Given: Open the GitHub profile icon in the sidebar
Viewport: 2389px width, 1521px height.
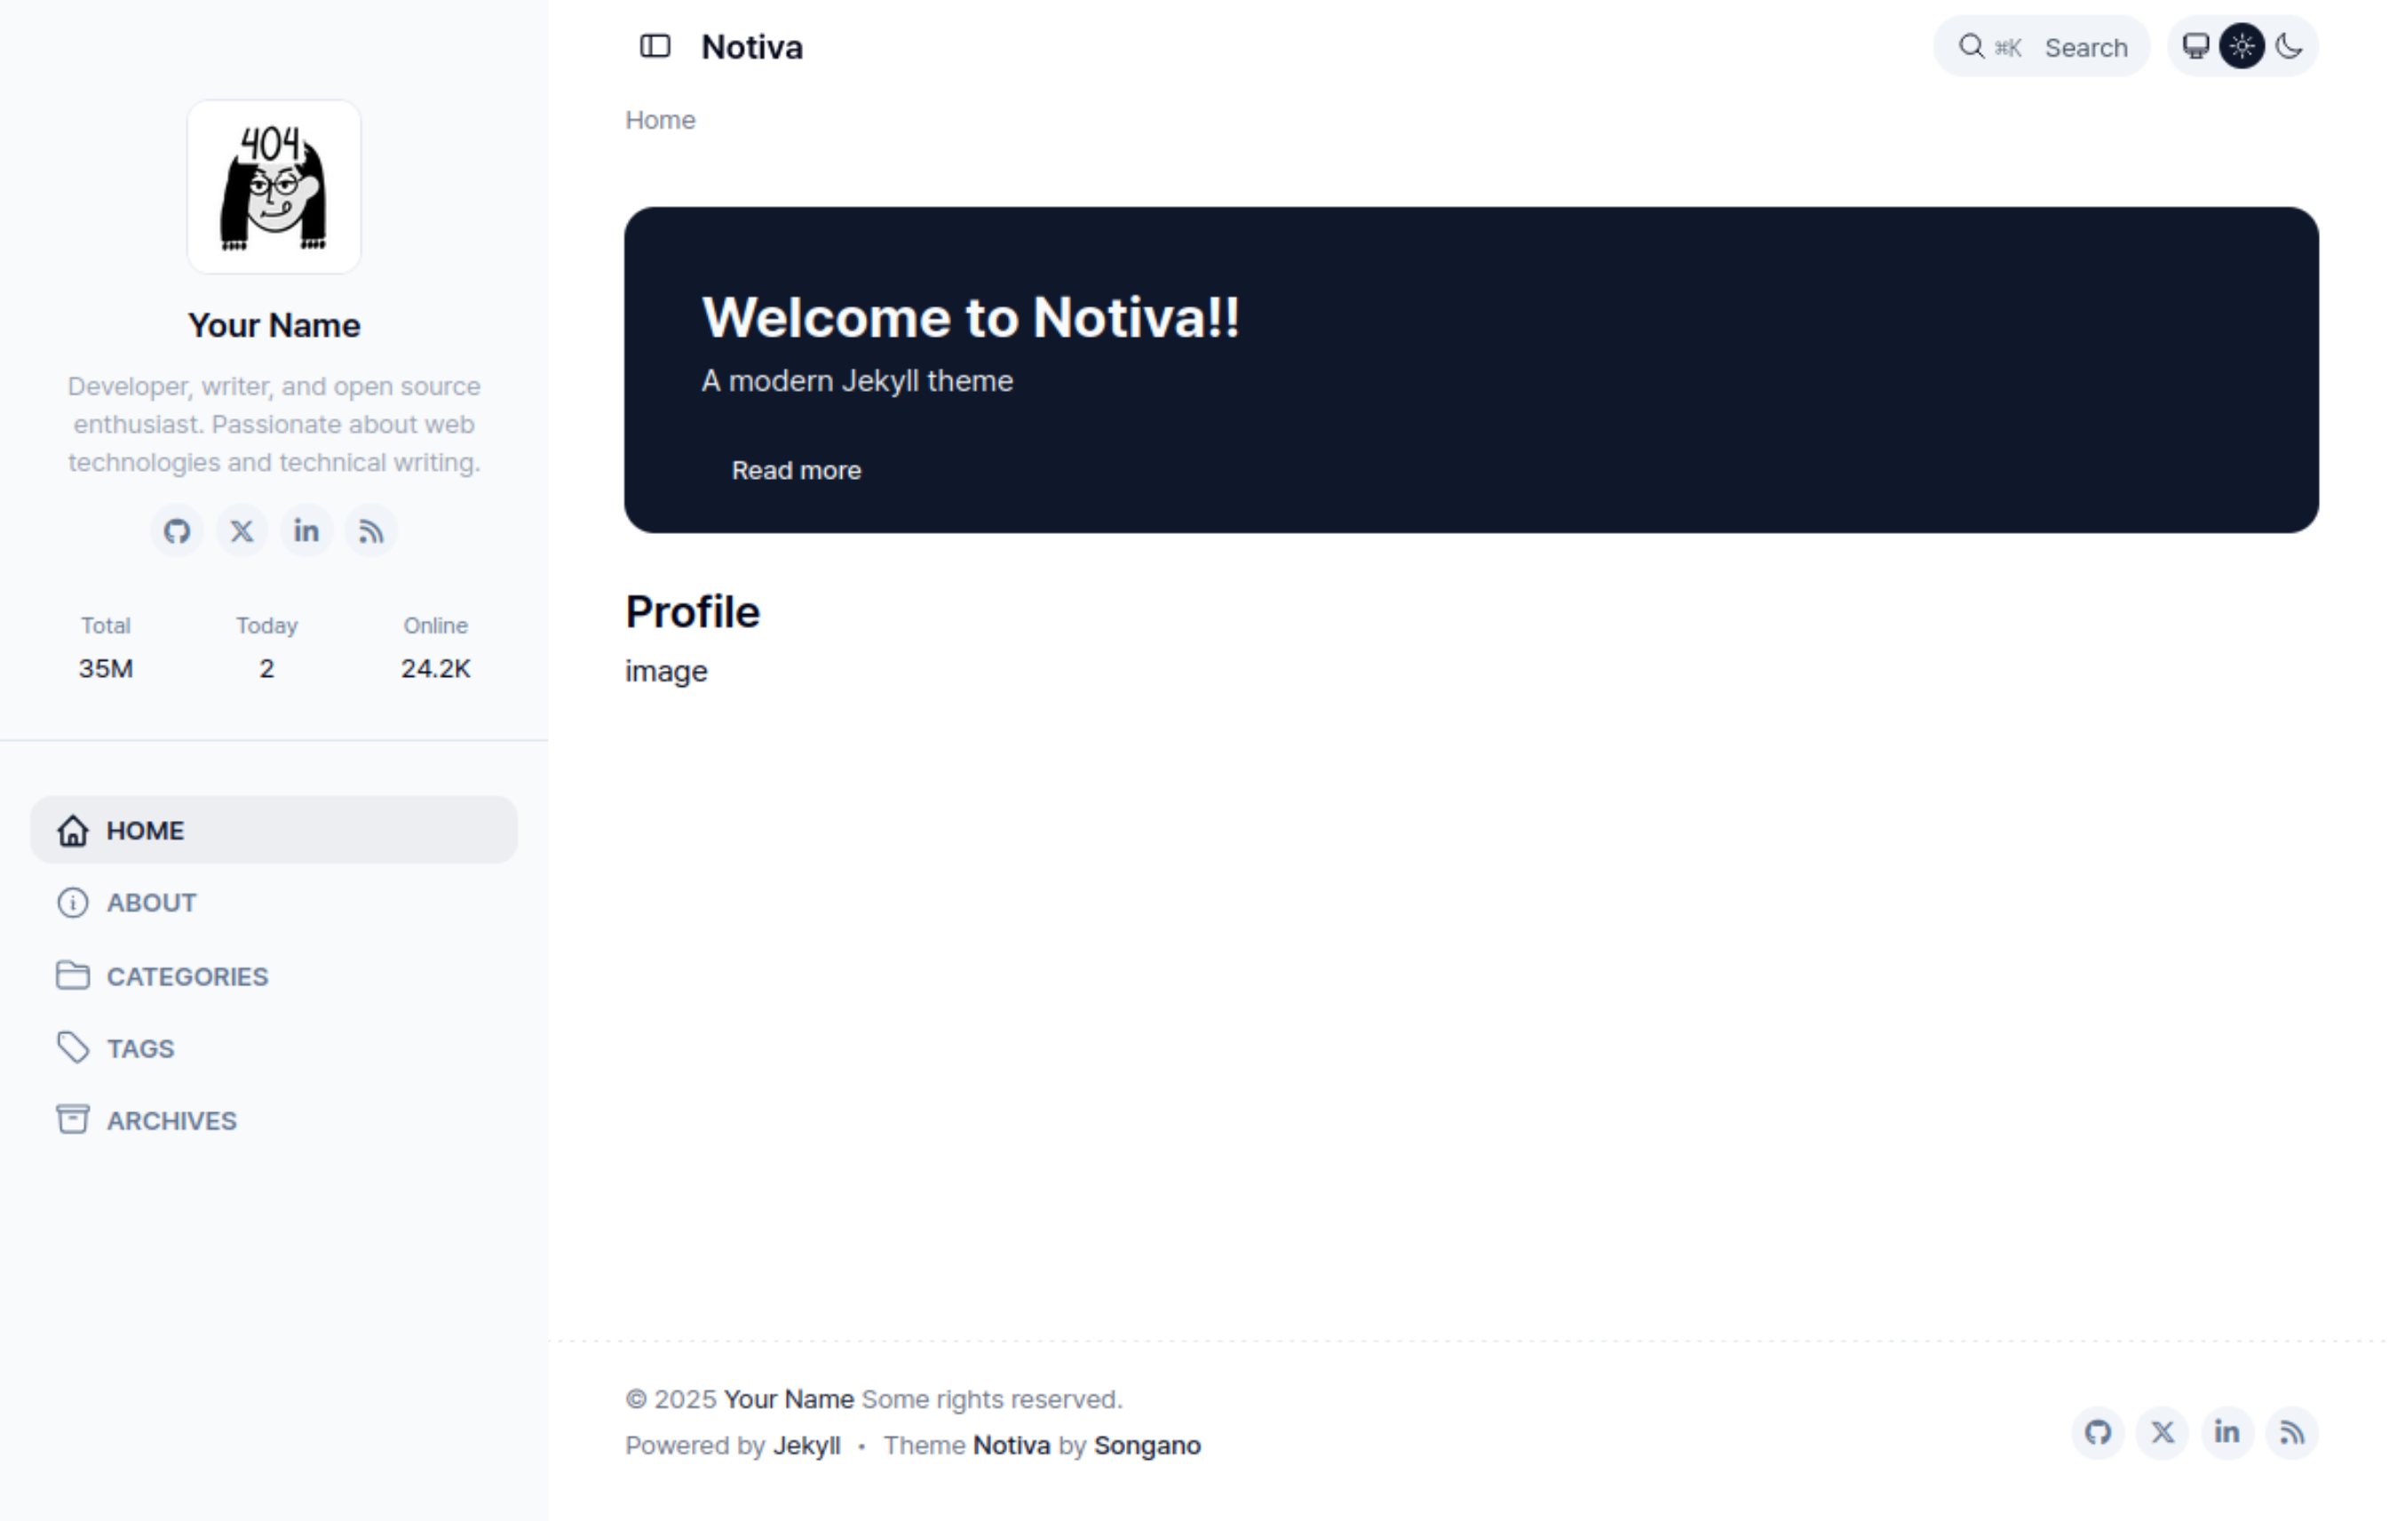Looking at the screenshot, I should coord(177,530).
